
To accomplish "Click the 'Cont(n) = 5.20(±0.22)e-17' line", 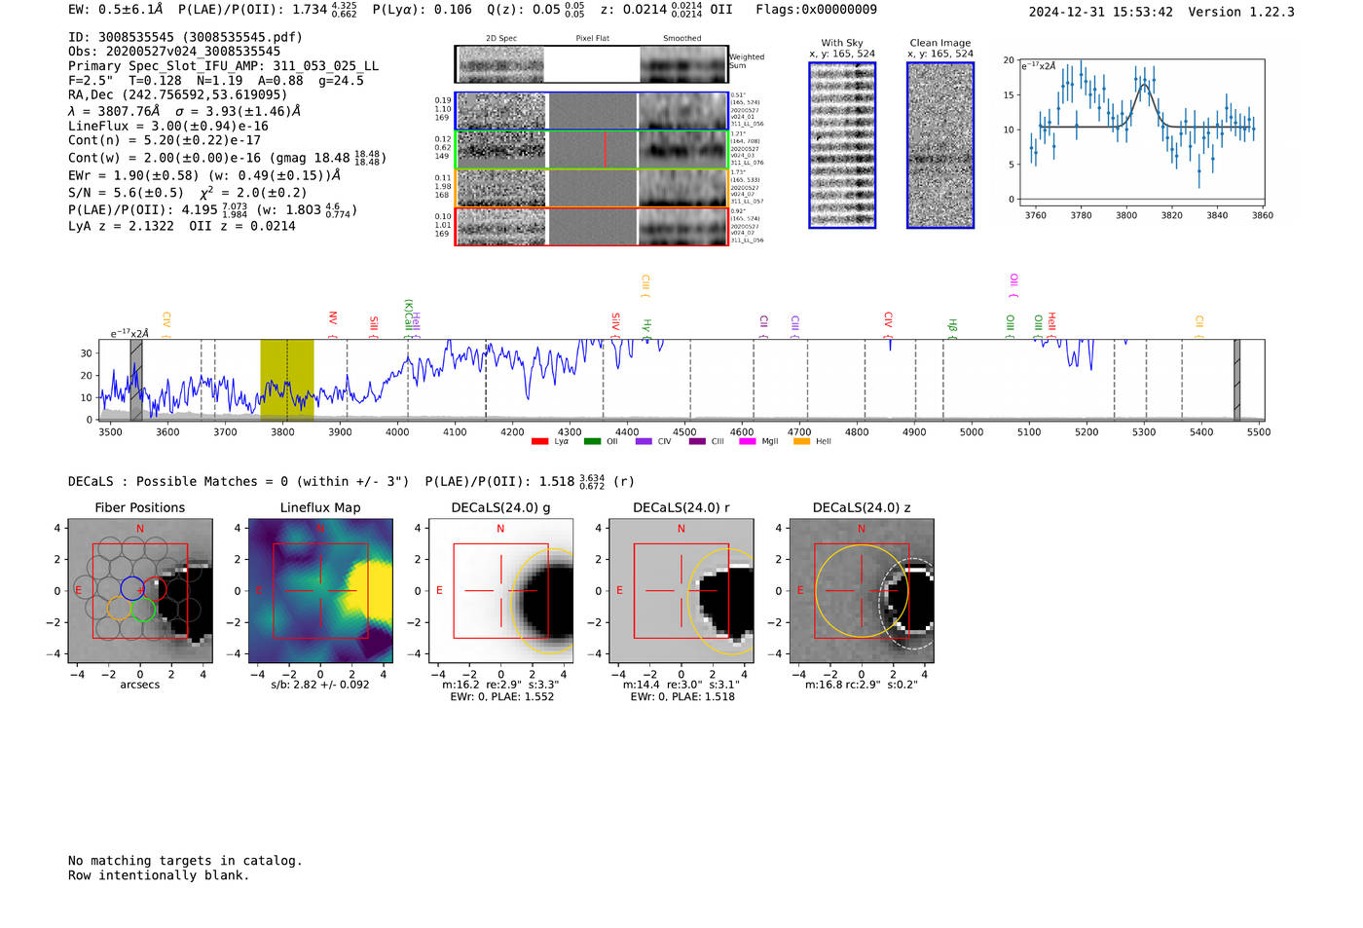I will (165, 140).
